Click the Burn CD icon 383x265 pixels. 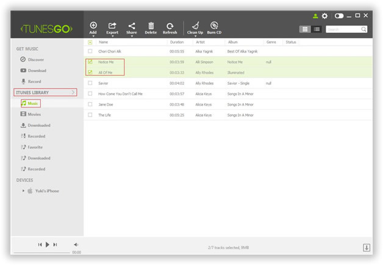[x=214, y=25]
